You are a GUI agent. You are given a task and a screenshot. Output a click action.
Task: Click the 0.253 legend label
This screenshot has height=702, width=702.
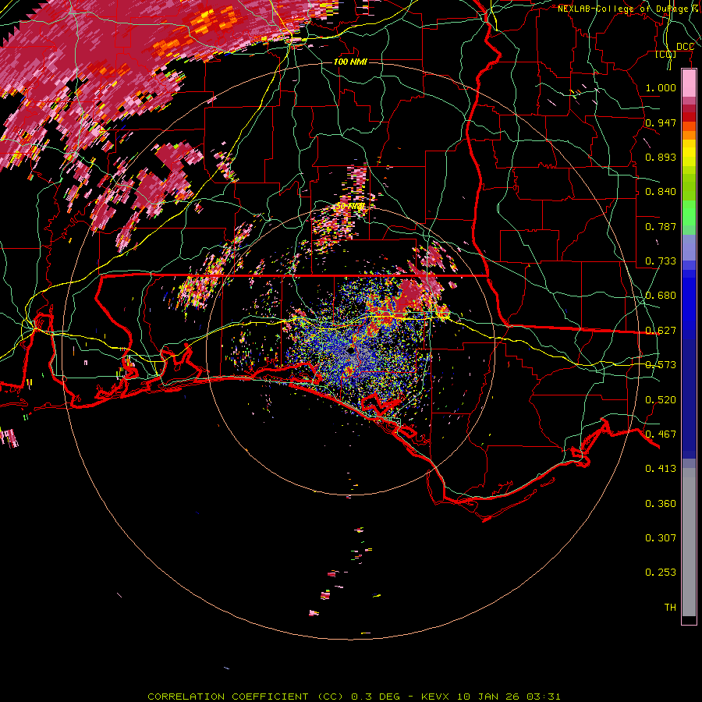tap(661, 573)
